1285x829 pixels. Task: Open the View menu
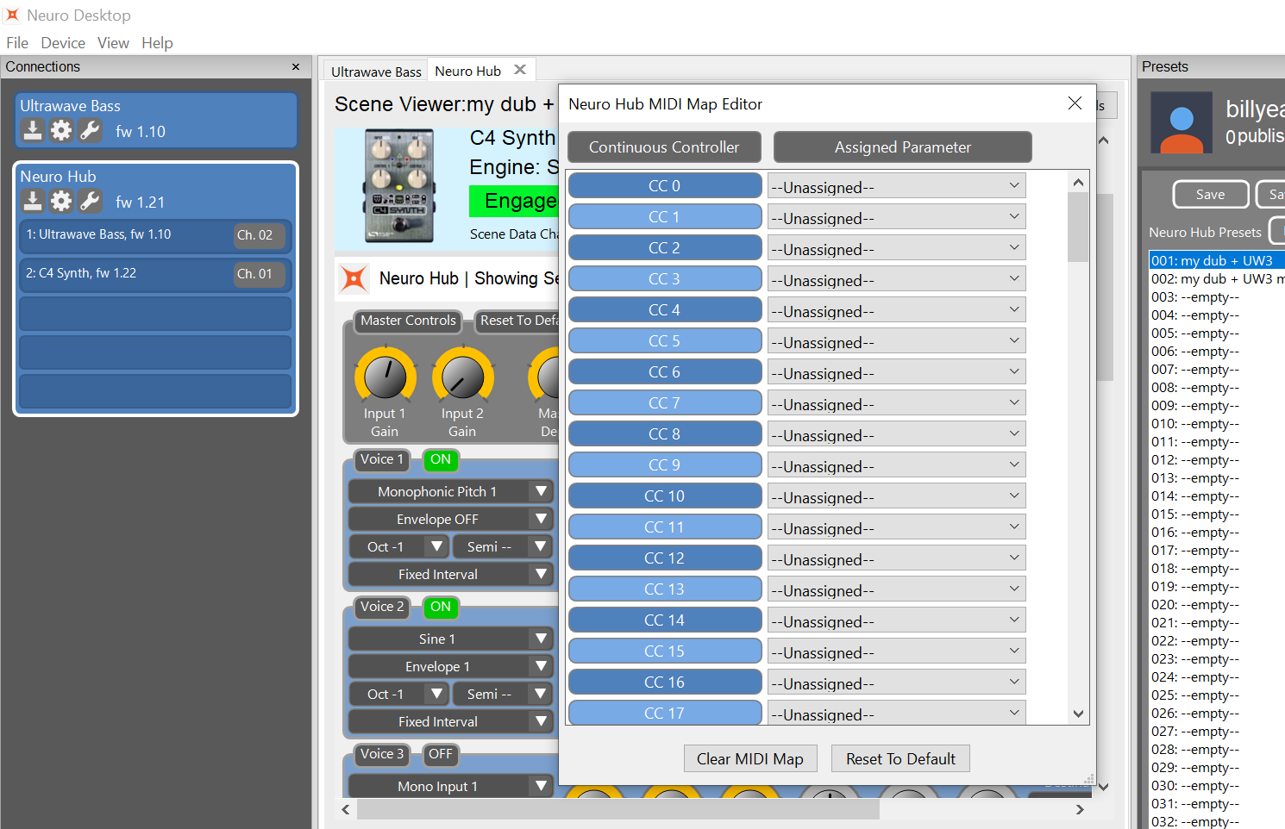click(x=113, y=43)
